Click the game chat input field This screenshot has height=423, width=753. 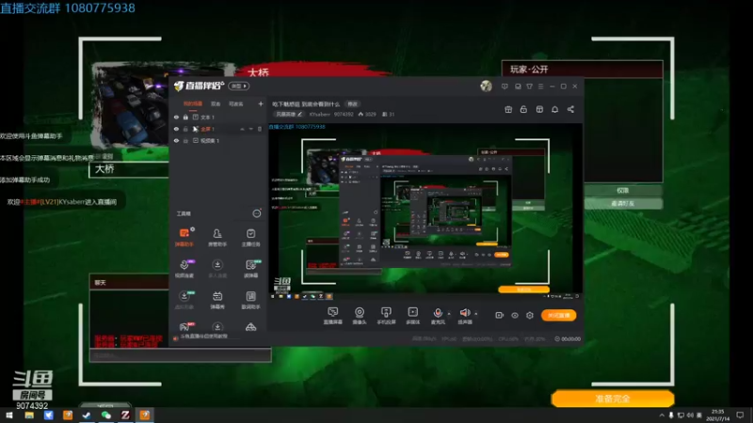tap(180, 355)
